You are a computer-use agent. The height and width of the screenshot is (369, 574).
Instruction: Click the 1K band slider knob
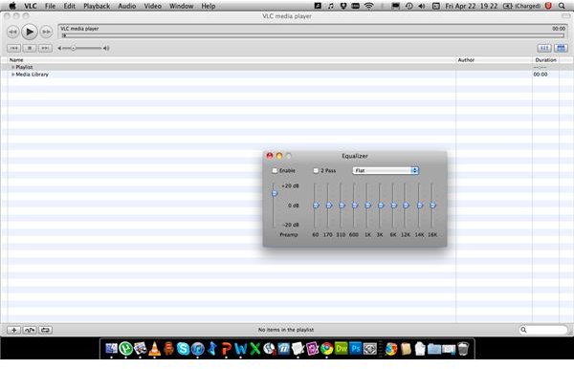click(x=368, y=206)
